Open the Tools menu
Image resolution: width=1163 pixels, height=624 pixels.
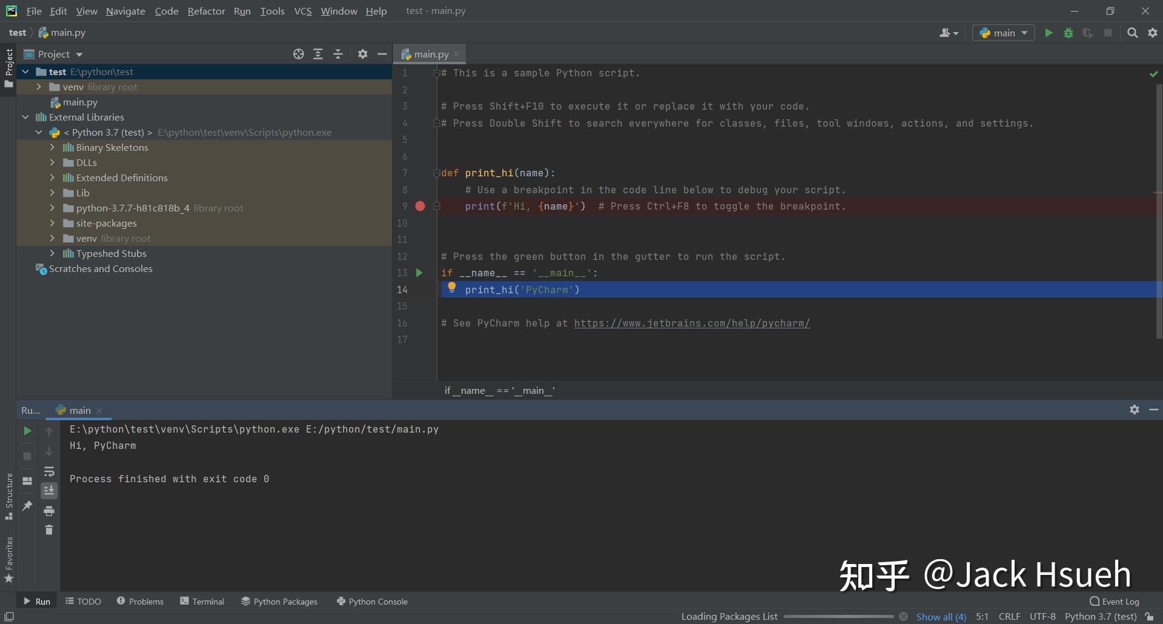point(272,11)
